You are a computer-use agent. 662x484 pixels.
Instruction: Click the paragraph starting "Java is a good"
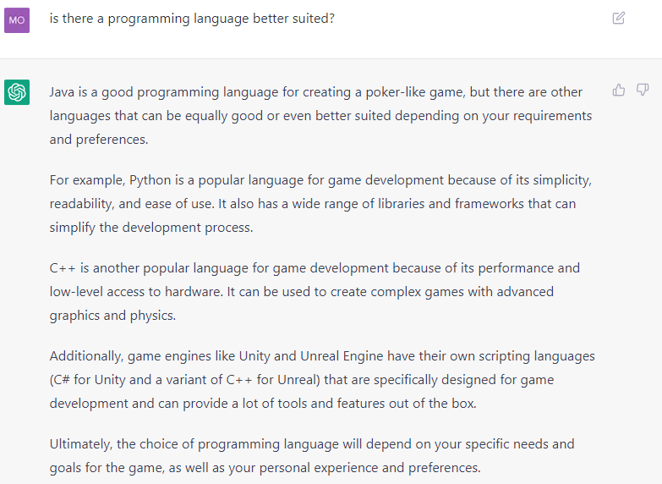pos(321,116)
